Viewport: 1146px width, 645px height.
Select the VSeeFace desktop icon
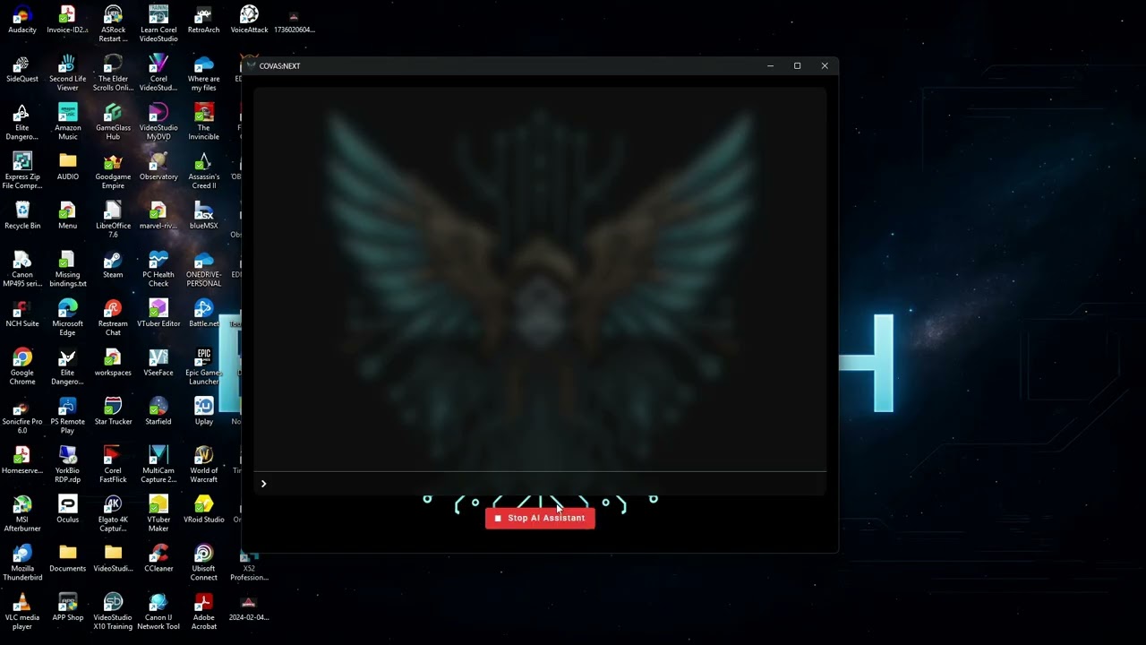pos(158,362)
